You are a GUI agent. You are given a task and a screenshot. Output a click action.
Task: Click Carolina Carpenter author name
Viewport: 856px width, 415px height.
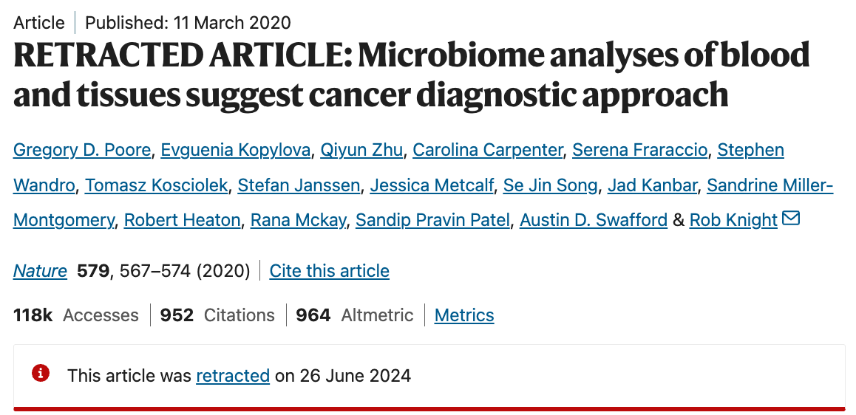coord(487,150)
